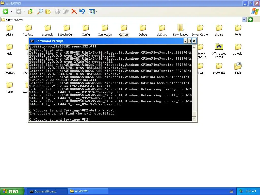The image size is (260, 195).
Task: Open the Start menu
Action: tap(12, 191)
